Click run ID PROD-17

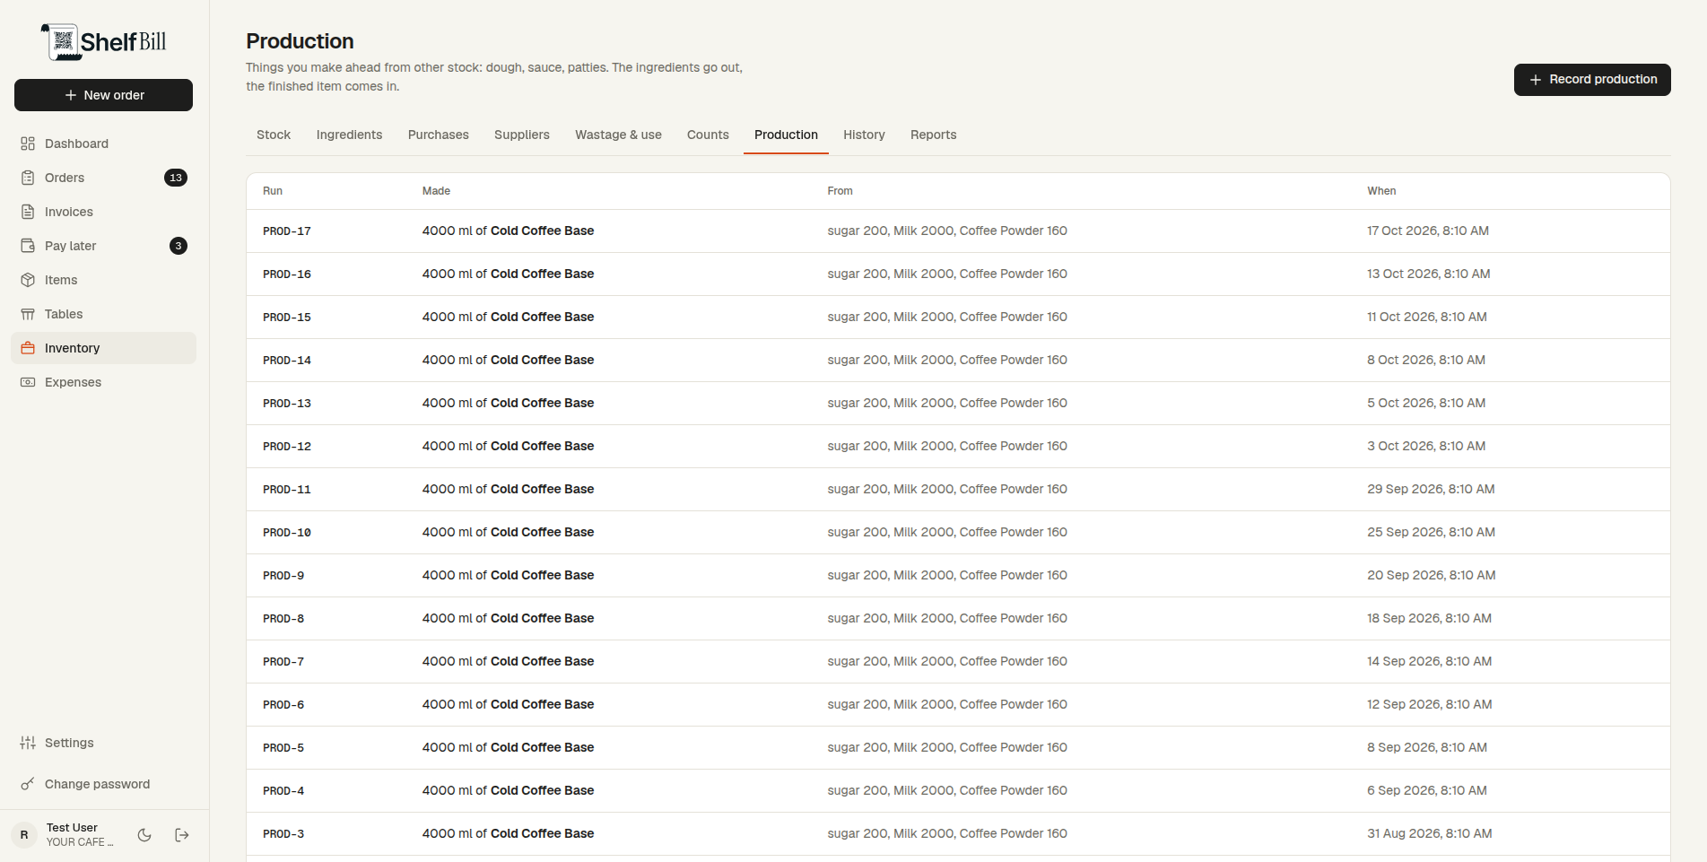(287, 231)
